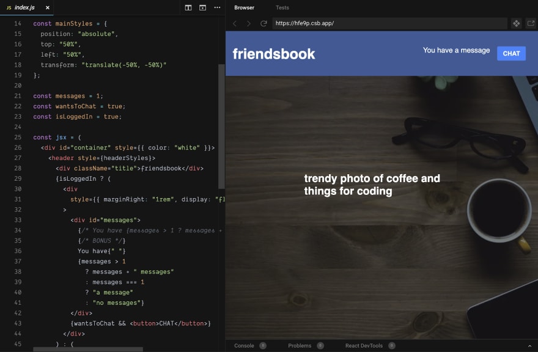538x352 pixels.
Task: Click the 'const jsx = (' code line
Action: click(x=57, y=137)
